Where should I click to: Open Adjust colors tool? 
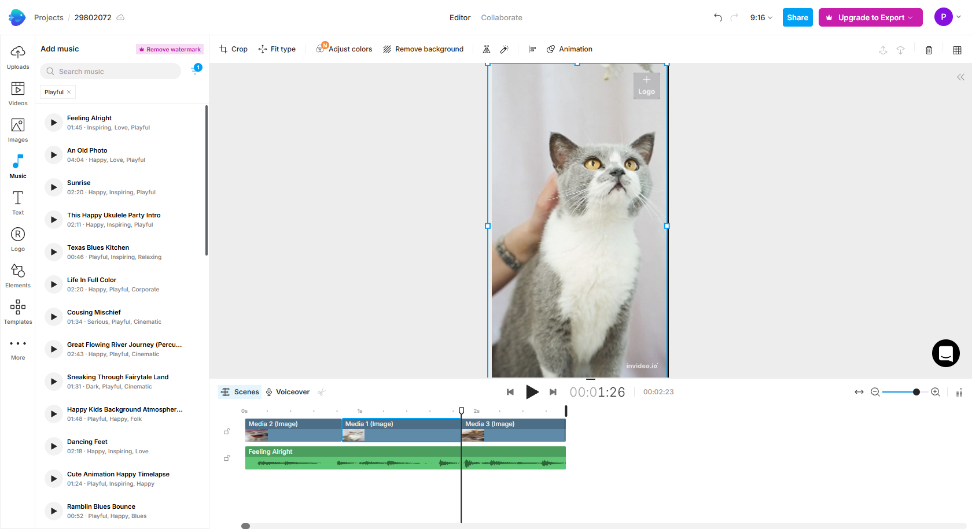click(344, 49)
